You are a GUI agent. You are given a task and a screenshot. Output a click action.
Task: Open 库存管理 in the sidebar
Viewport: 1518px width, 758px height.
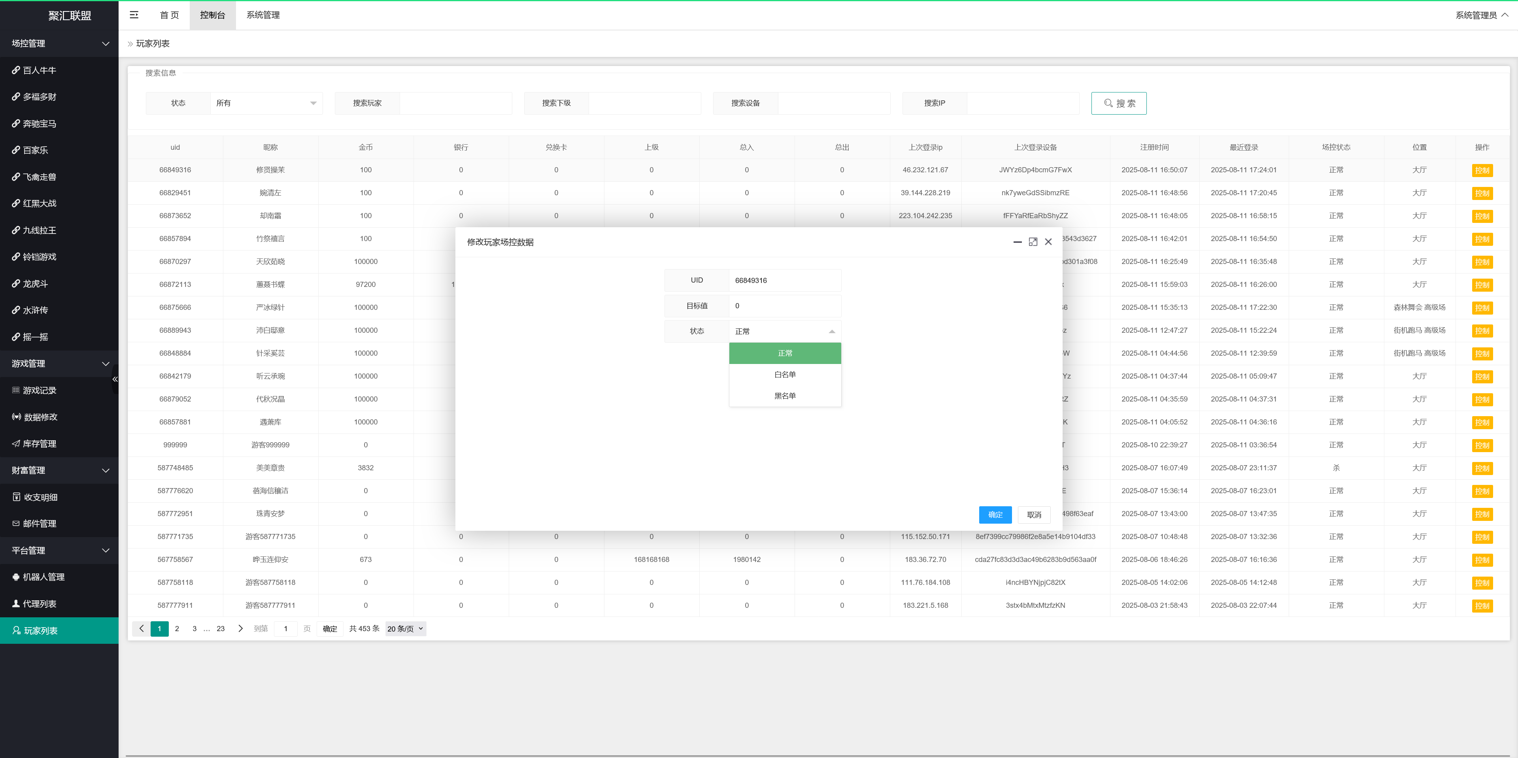tap(40, 443)
